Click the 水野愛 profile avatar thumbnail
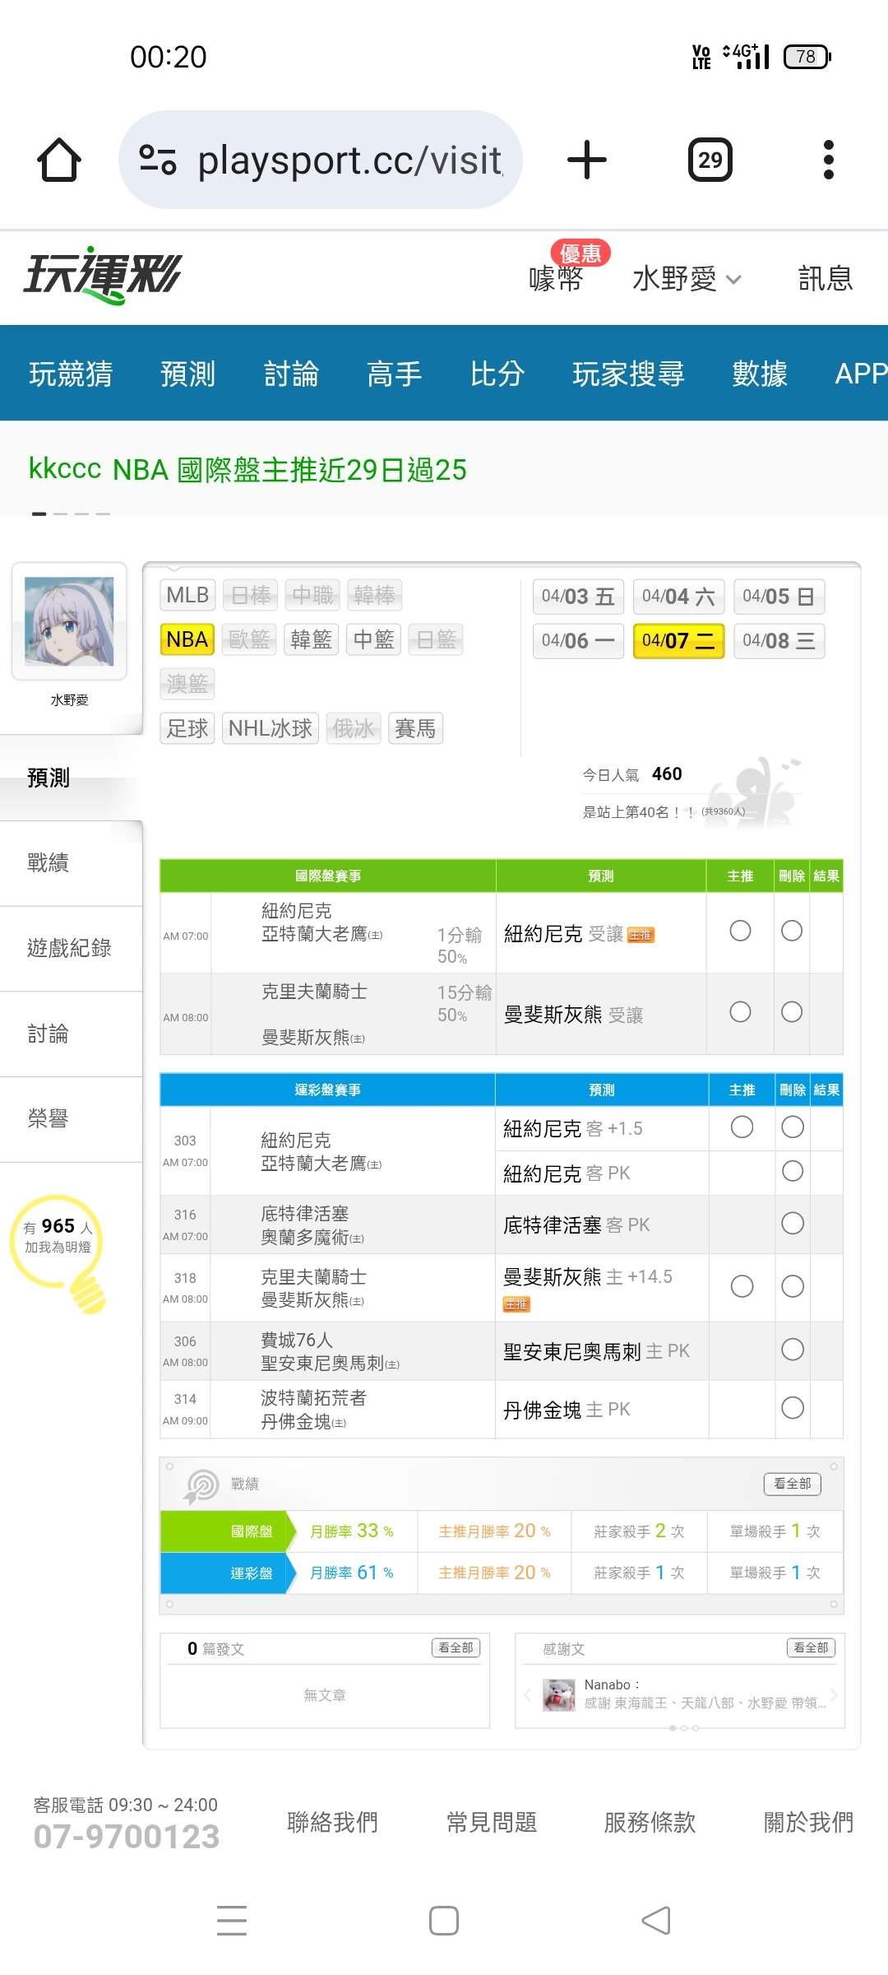The width and height of the screenshot is (888, 1975). tap(69, 621)
